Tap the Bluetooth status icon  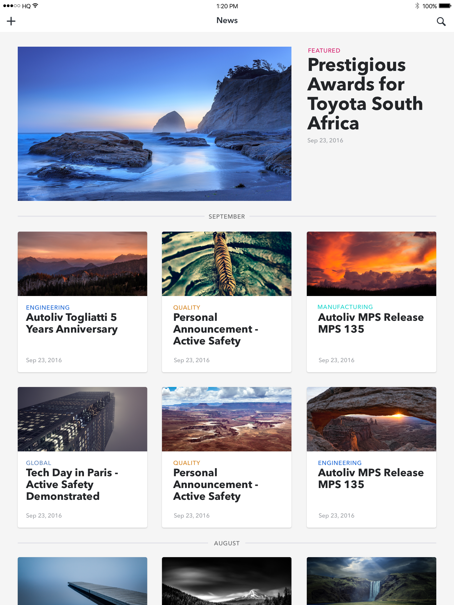(x=417, y=6)
